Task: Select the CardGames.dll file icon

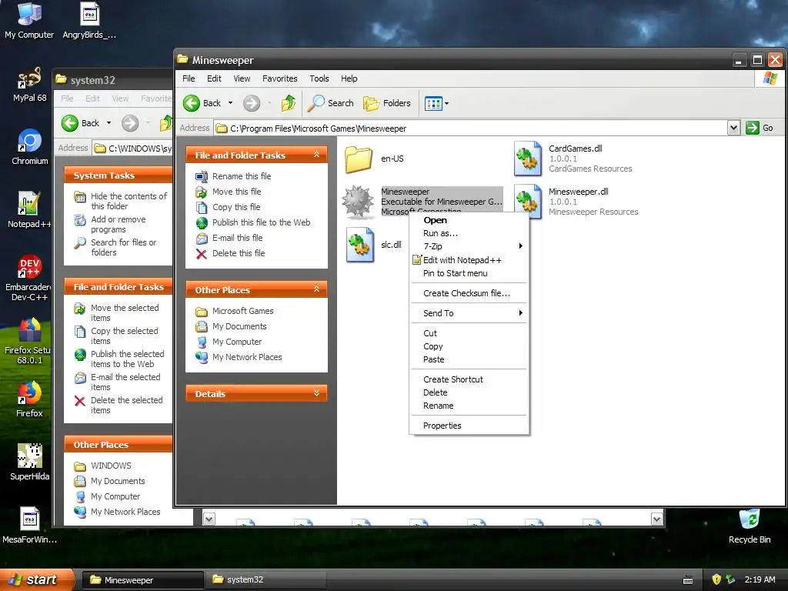Action: click(528, 159)
